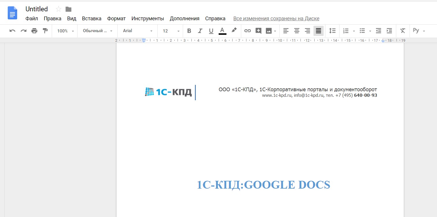437x217 pixels.
Task: Select the 1С-КПД logo image
Action: [168, 92]
